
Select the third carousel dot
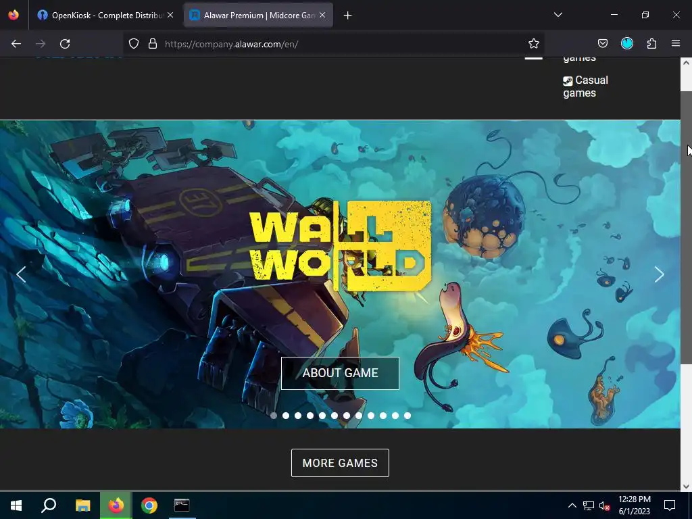pyautogui.click(x=298, y=416)
